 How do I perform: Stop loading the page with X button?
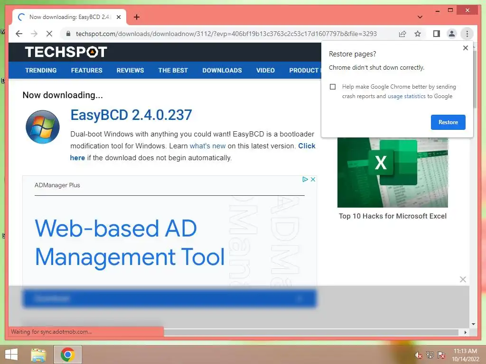[49, 34]
